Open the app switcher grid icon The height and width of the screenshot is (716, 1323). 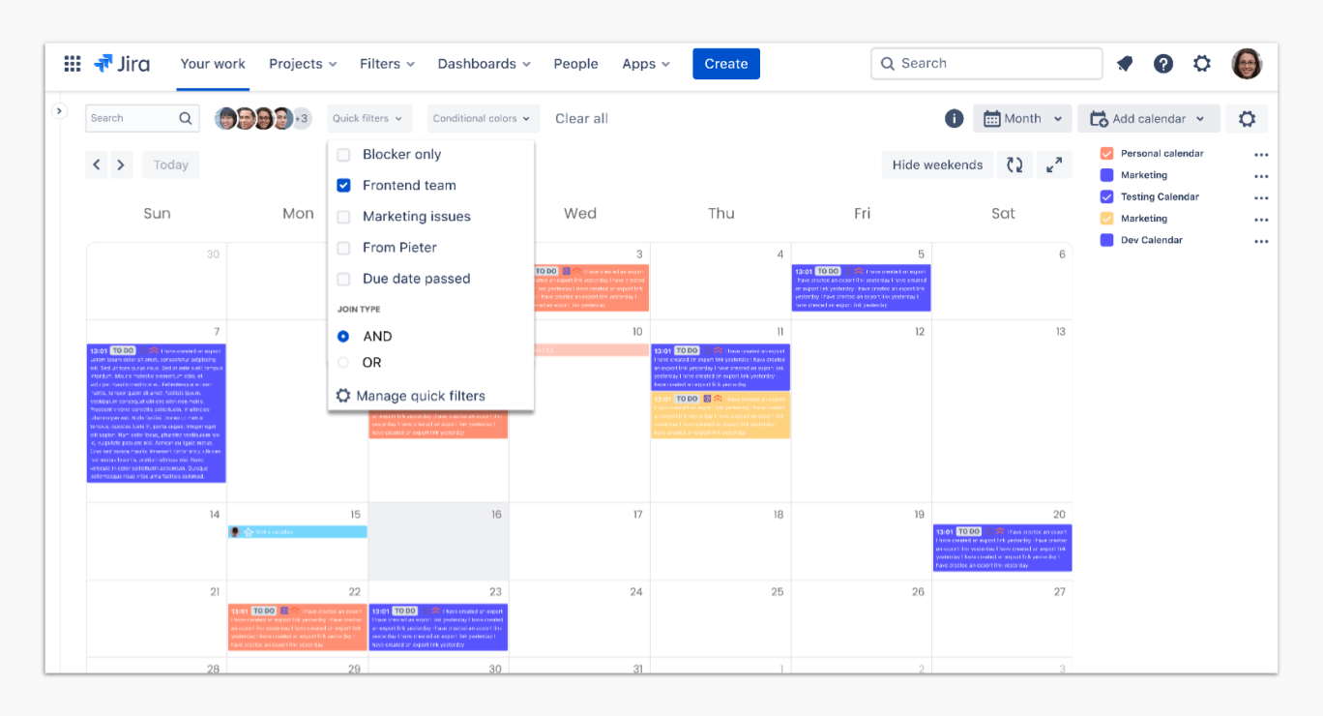(x=73, y=64)
